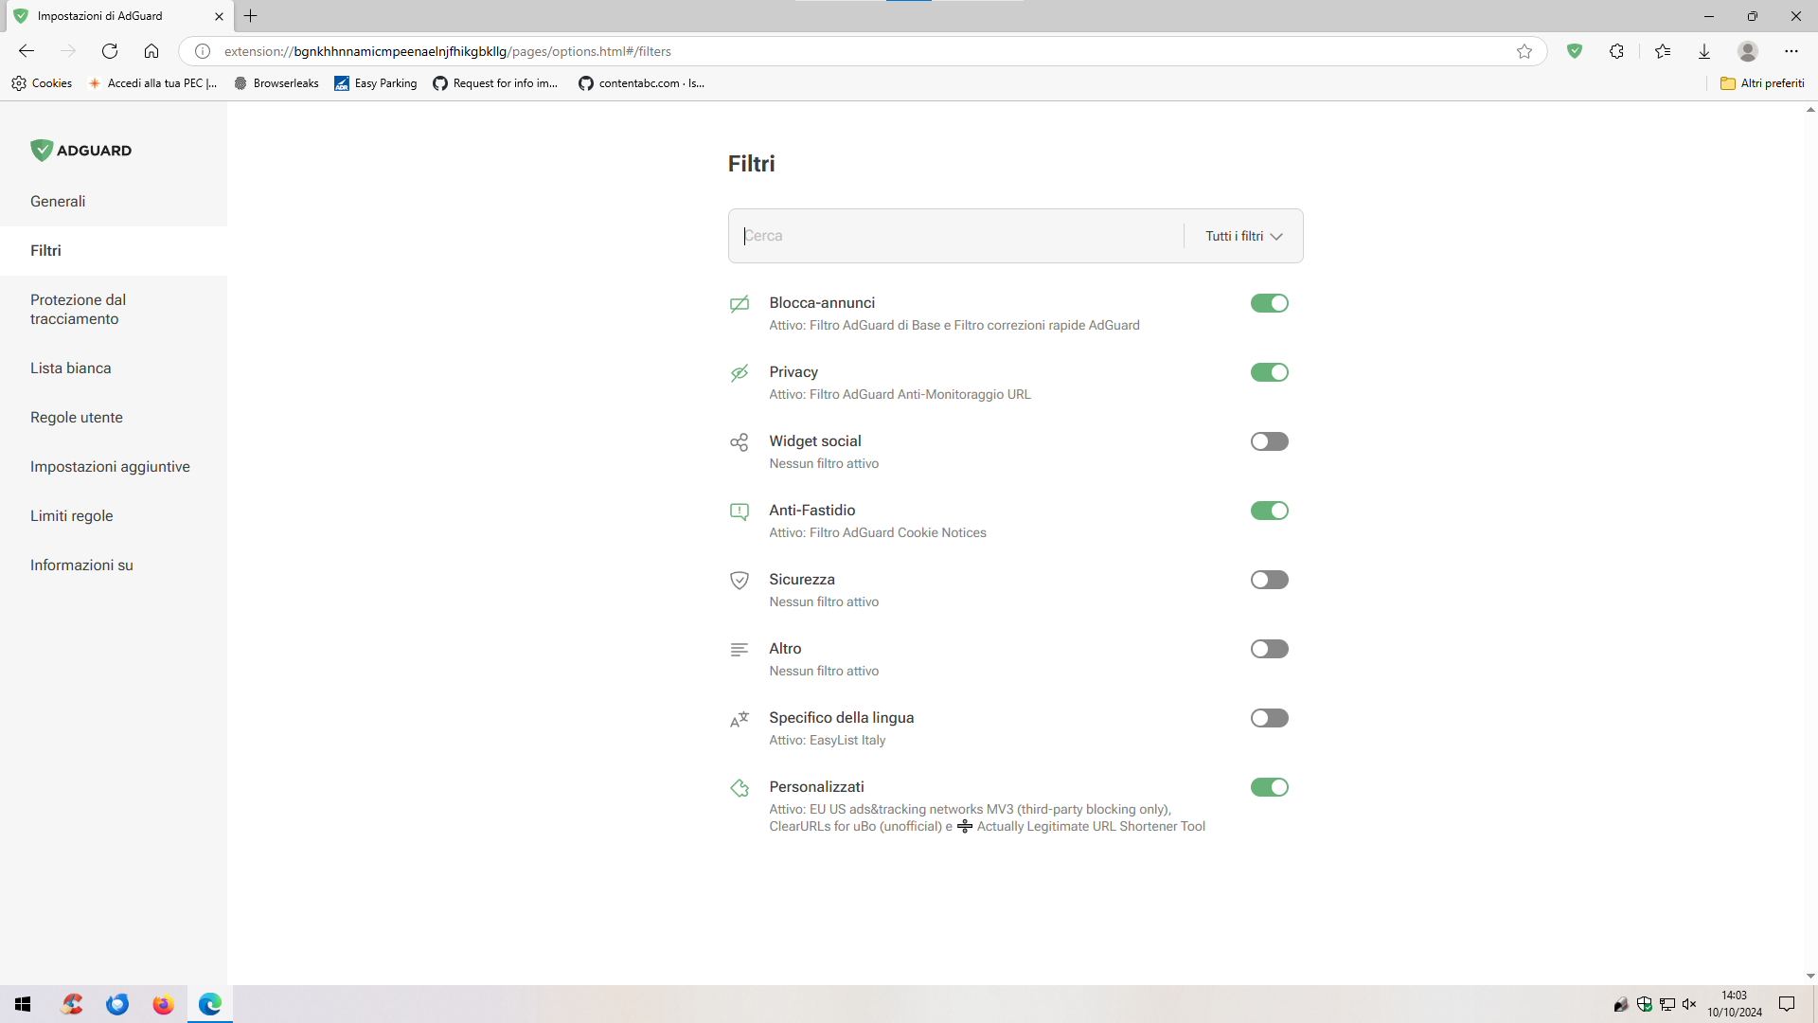Viewport: 1818px width, 1023px height.
Task: Open the Limiti regole section
Action: click(114, 516)
